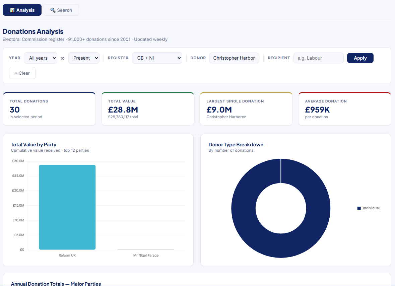Image resolution: width=395 pixels, height=286 pixels.
Task: Click Annual Donation Totals — Major Parties heading
Action: (56, 283)
